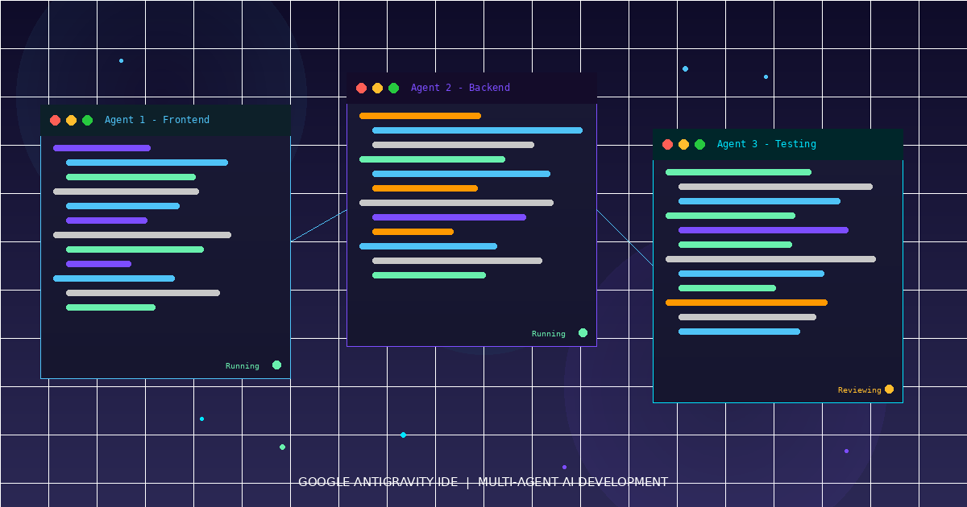Click the green traffic-light icon on Agent 2 window

(x=392, y=87)
